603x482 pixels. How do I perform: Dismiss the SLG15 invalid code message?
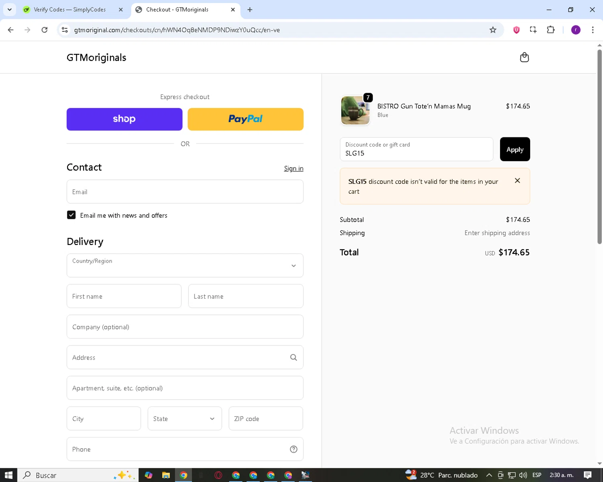click(x=517, y=181)
